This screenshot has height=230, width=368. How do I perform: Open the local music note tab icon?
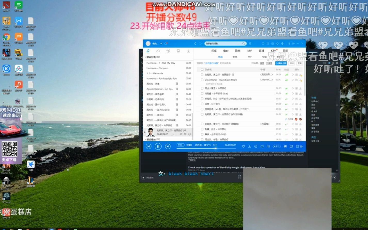click(x=148, y=51)
